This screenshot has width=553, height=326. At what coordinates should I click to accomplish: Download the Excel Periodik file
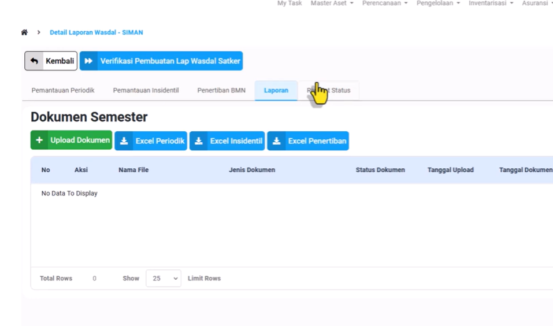coord(151,141)
